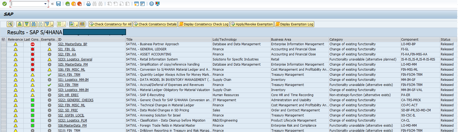Select the row selector for SI1_FIN_GL
The image size is (458, 132).
(4, 49)
